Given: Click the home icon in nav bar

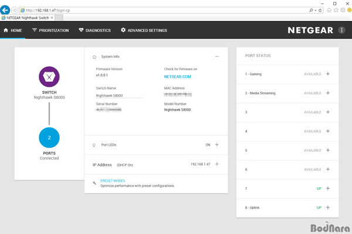Looking at the screenshot, I should [x=6, y=30].
